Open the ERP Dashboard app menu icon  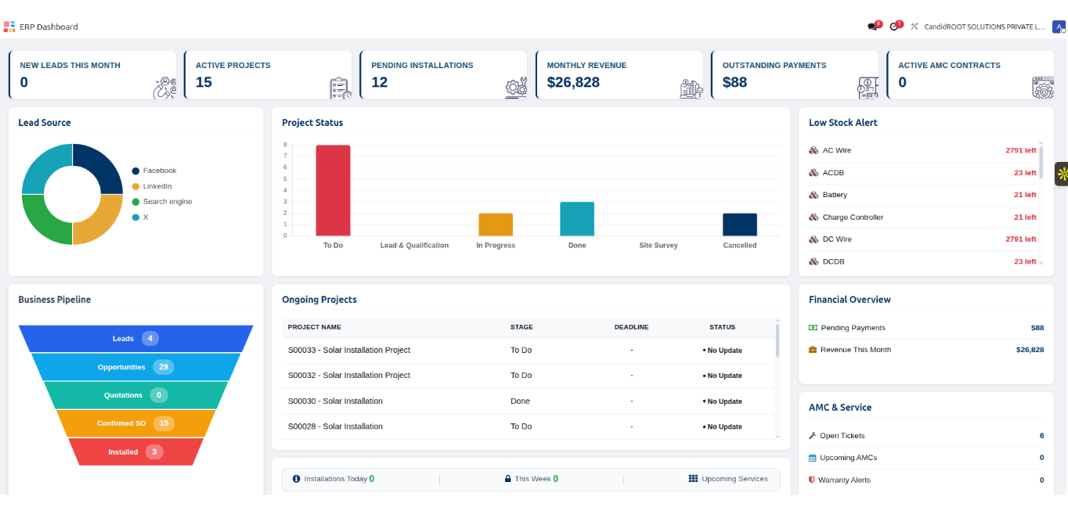point(9,27)
